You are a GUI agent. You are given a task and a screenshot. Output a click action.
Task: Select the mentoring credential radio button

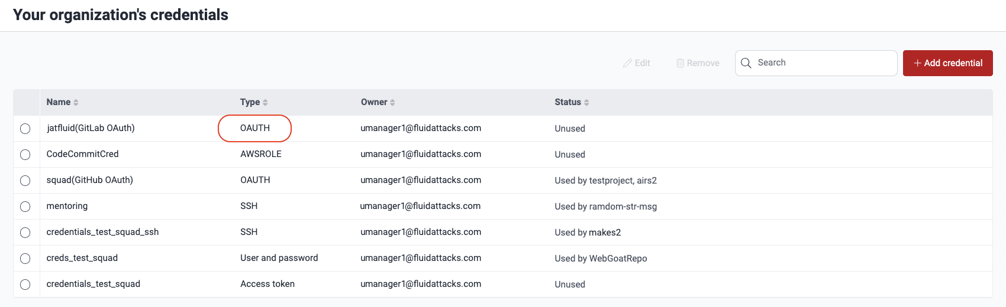25,207
